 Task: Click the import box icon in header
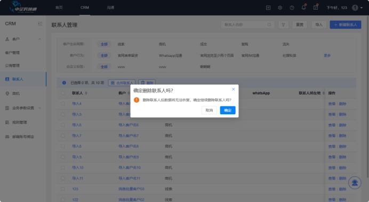click(x=268, y=8)
